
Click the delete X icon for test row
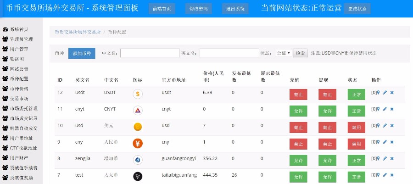pos(392,175)
